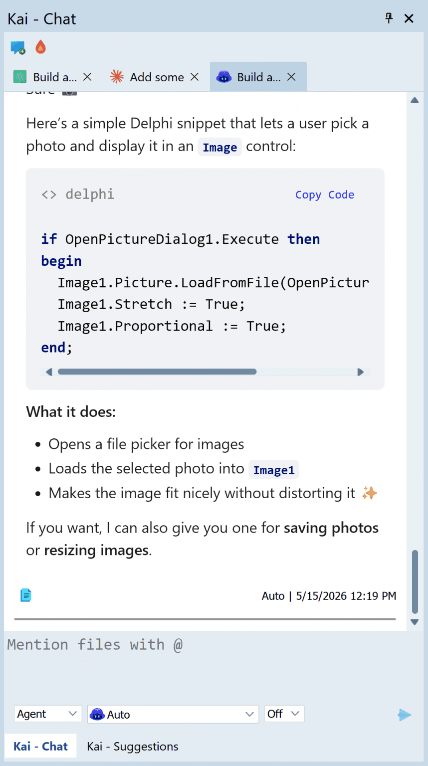Click the 'Image1.Proportional := True;' code line

(x=172, y=326)
